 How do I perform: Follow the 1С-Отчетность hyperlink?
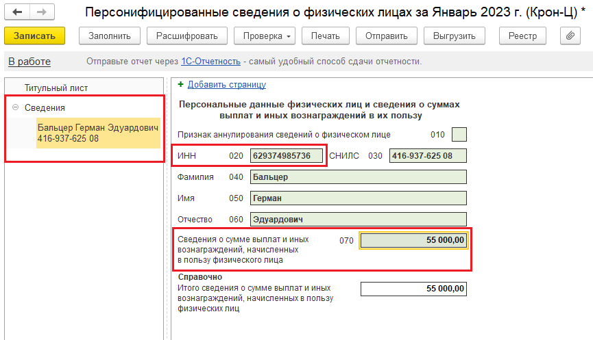pos(210,62)
